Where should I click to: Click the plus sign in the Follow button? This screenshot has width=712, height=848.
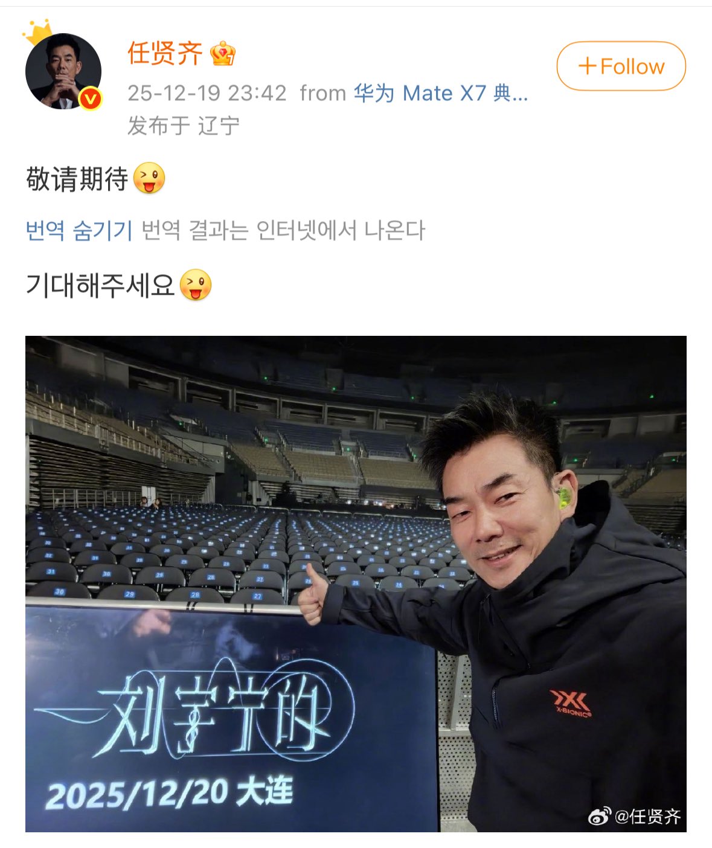(587, 66)
